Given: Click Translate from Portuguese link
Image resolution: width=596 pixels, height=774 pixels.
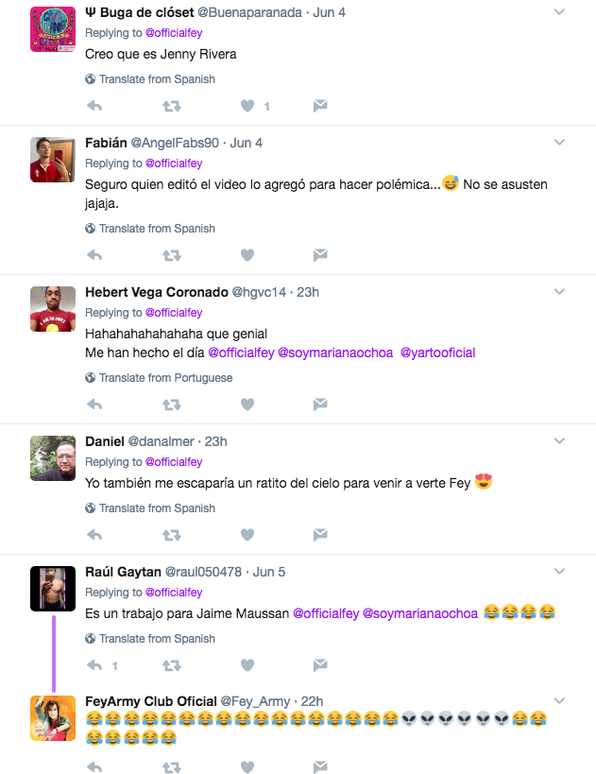Looking at the screenshot, I should pos(165,378).
